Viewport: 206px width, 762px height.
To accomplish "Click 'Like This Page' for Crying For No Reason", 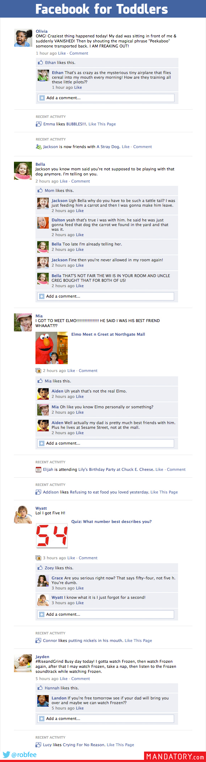I will 120,745.
